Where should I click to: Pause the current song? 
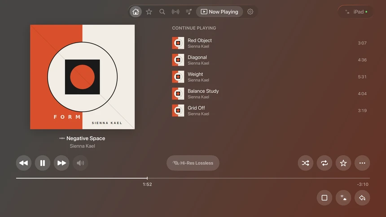pos(43,163)
